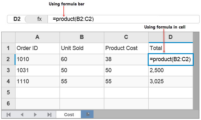Select column C header
This screenshot has height=120, width=201.
tap(126, 37)
